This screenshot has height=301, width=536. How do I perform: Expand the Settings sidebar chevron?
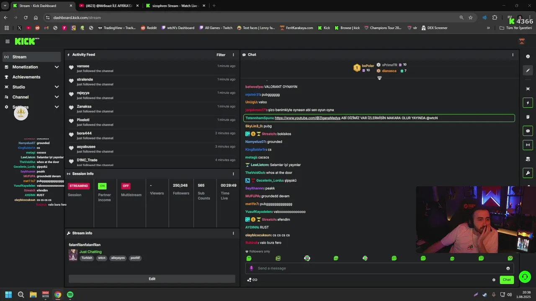coord(57,107)
